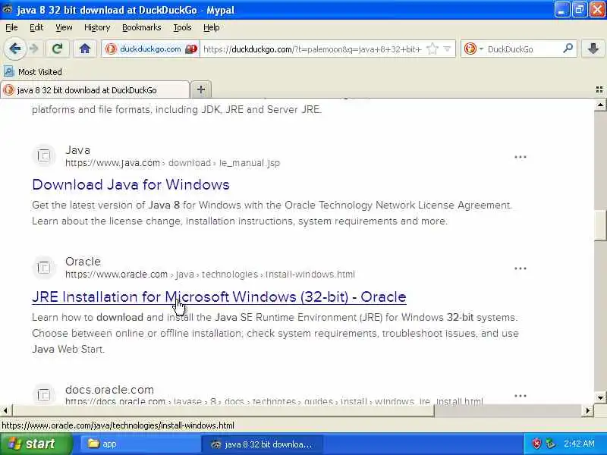Click the vertical scrollbar down arrow

tap(600, 397)
